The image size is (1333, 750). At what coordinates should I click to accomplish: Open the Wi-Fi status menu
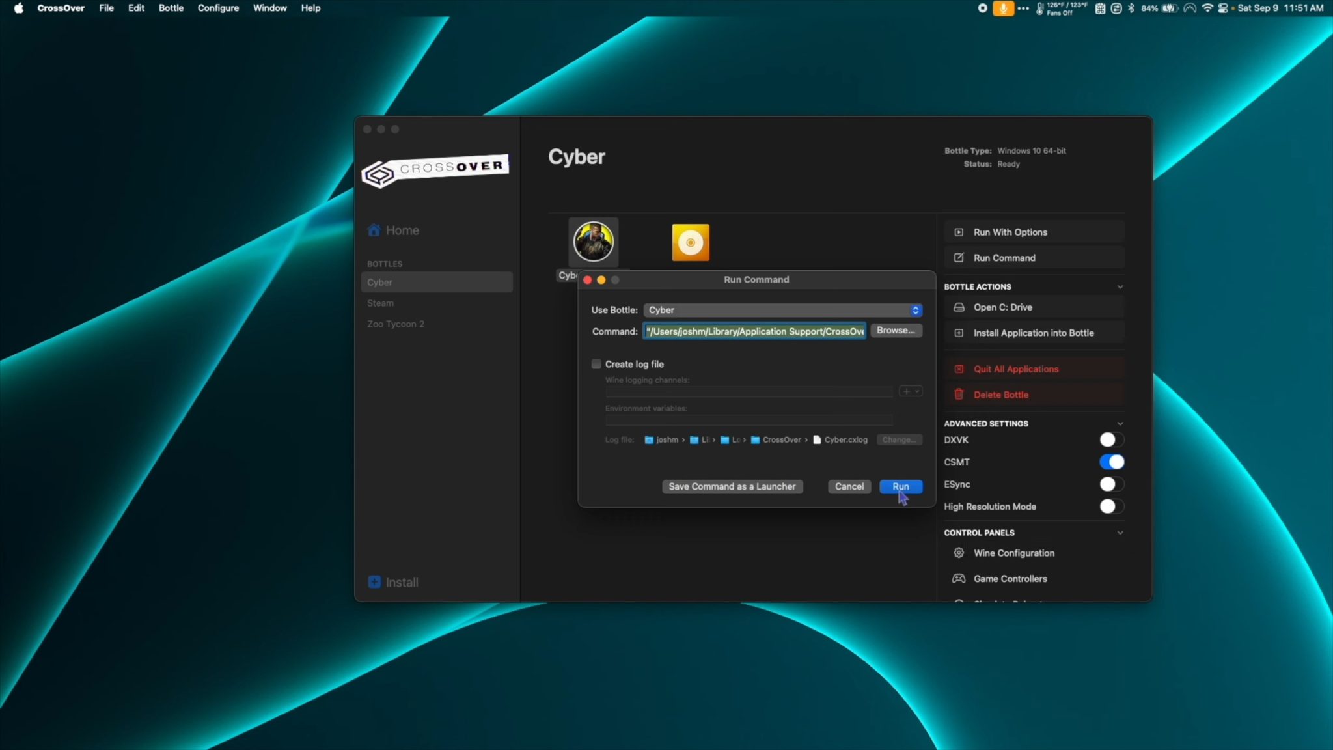(1207, 8)
